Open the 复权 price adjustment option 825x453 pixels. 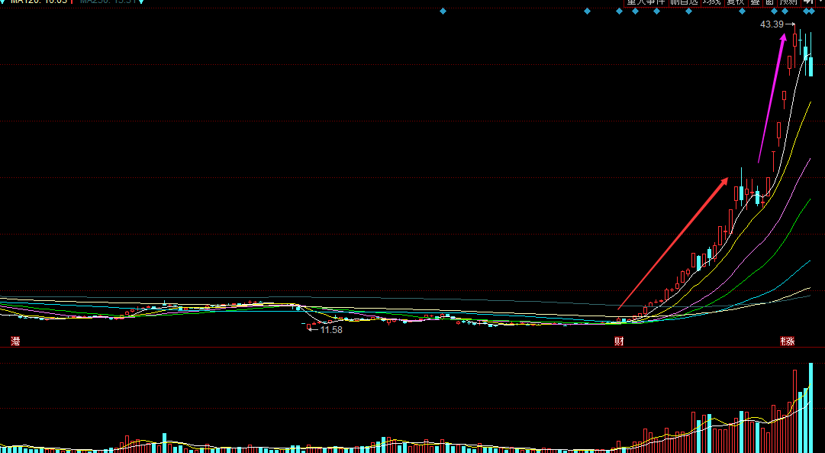click(x=735, y=2)
